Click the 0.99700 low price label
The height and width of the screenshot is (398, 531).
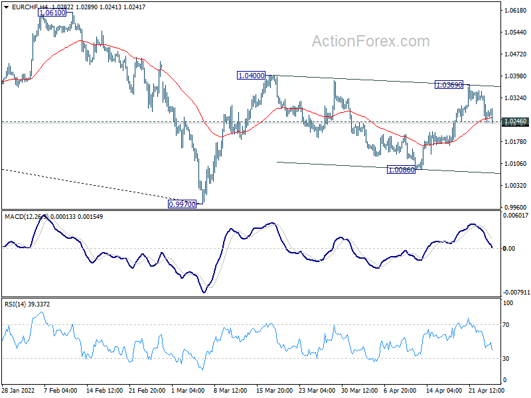coord(182,204)
